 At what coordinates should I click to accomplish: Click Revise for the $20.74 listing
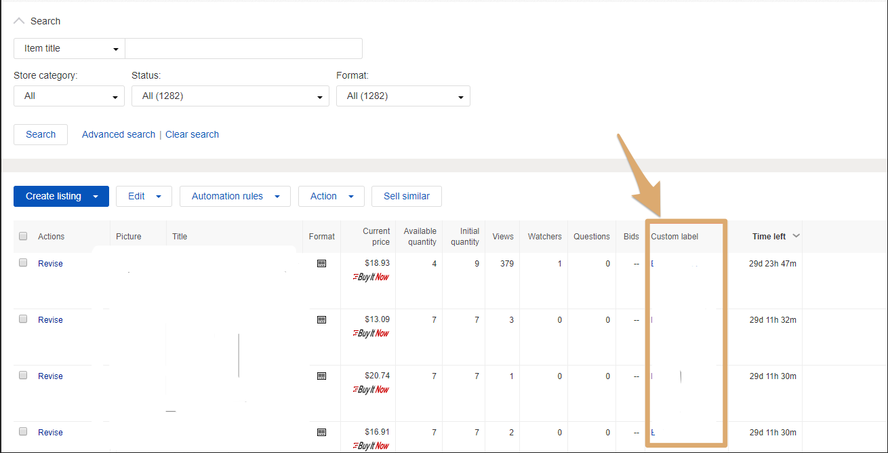(x=50, y=376)
